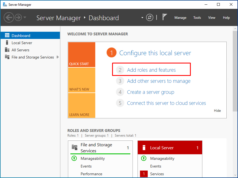
Task: Hide the welcome tile
Action: tap(217, 111)
